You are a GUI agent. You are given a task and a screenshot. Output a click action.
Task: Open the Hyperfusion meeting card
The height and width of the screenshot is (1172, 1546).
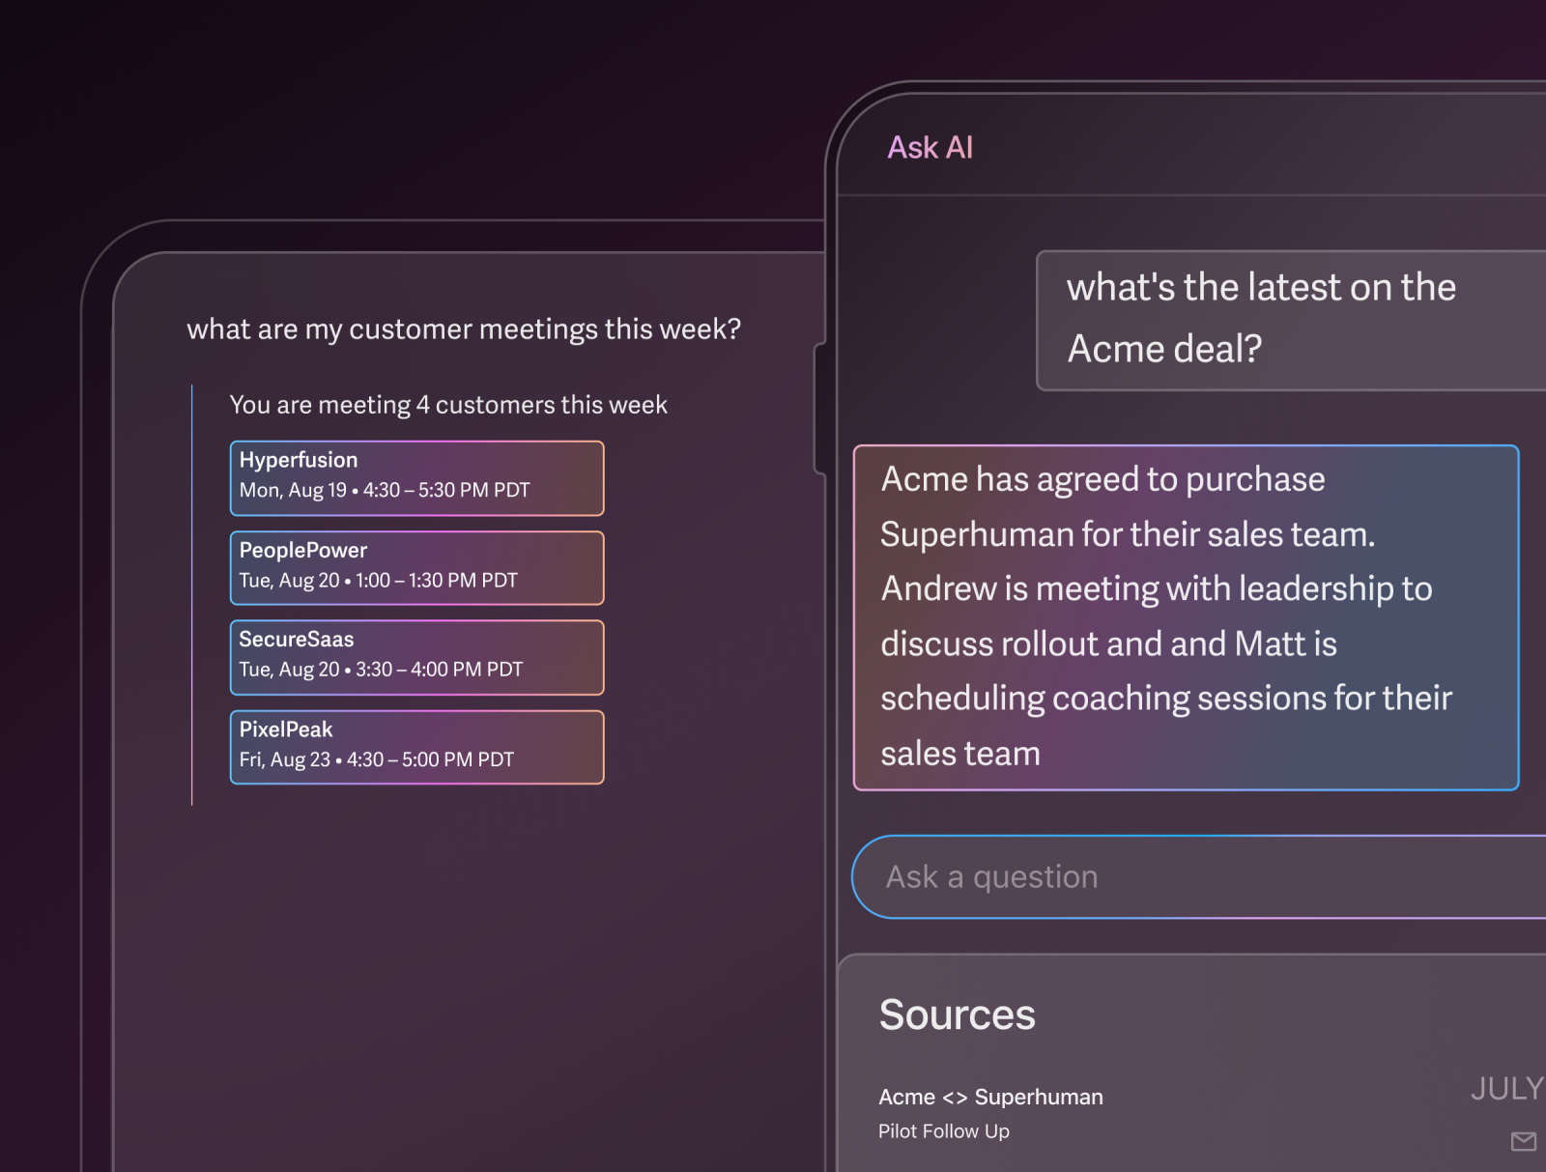click(x=416, y=478)
